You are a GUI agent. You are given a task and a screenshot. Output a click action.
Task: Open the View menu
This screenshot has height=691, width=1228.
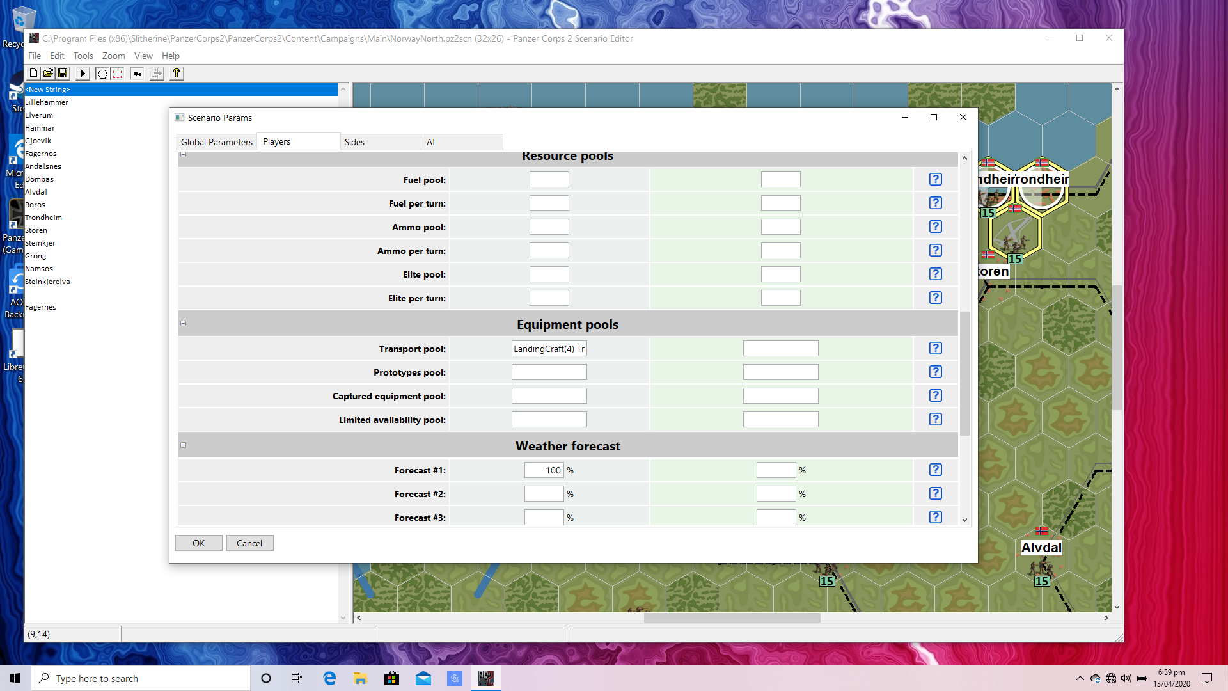143,56
